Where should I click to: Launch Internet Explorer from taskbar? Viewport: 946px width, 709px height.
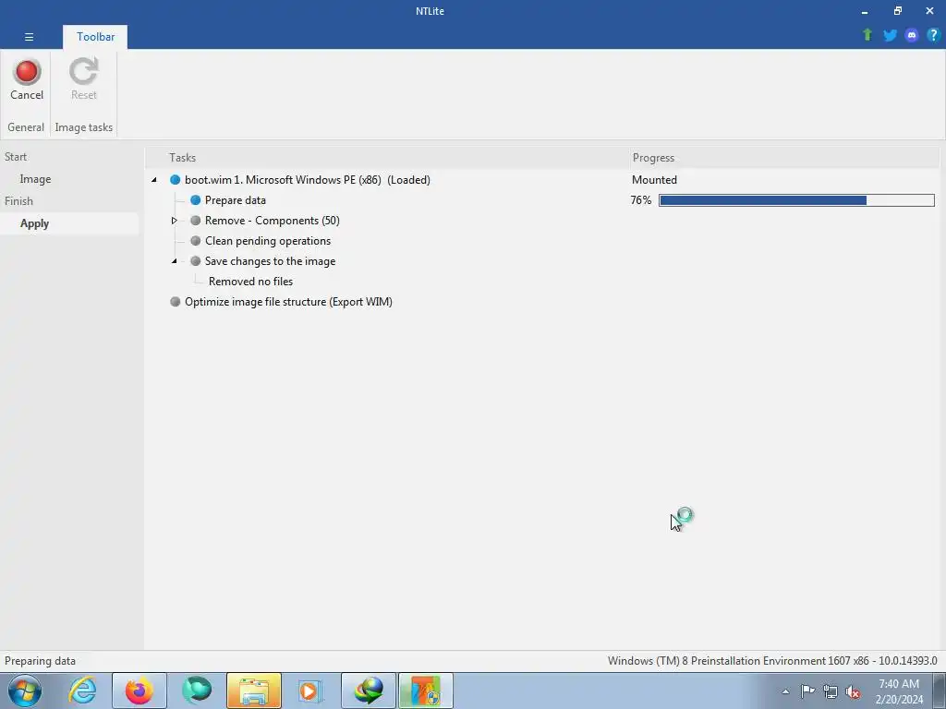82,691
